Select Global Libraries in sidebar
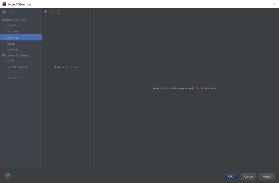The height and width of the screenshot is (183, 279). 21,67
